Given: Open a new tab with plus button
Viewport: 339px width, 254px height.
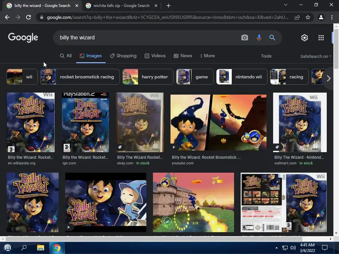Looking at the screenshot, I should tap(169, 6).
